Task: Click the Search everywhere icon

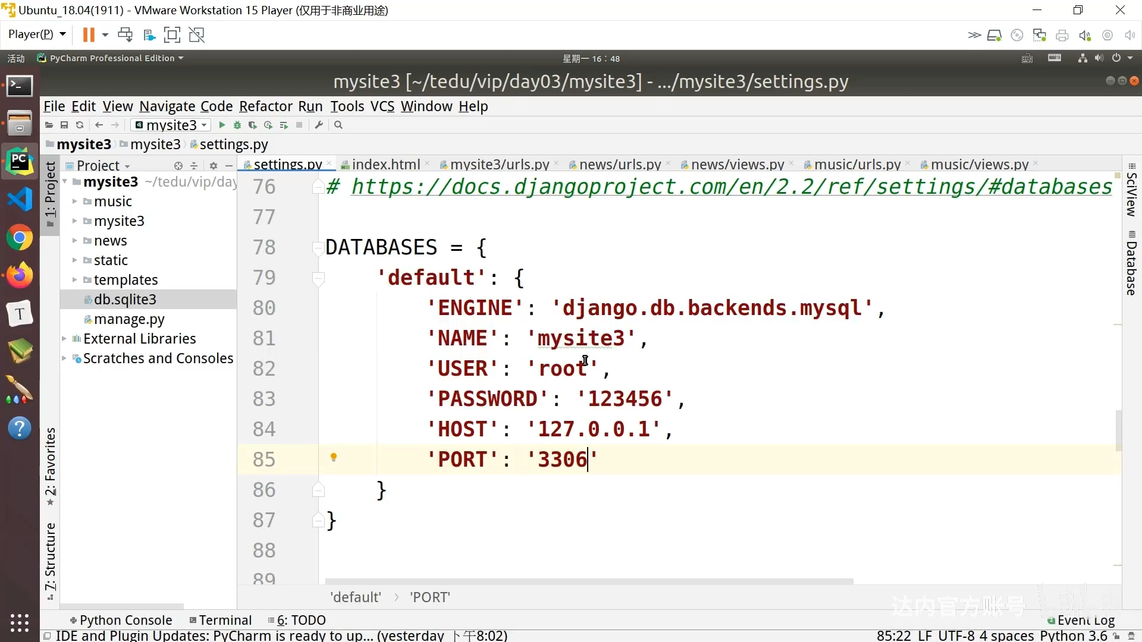Action: click(x=339, y=125)
